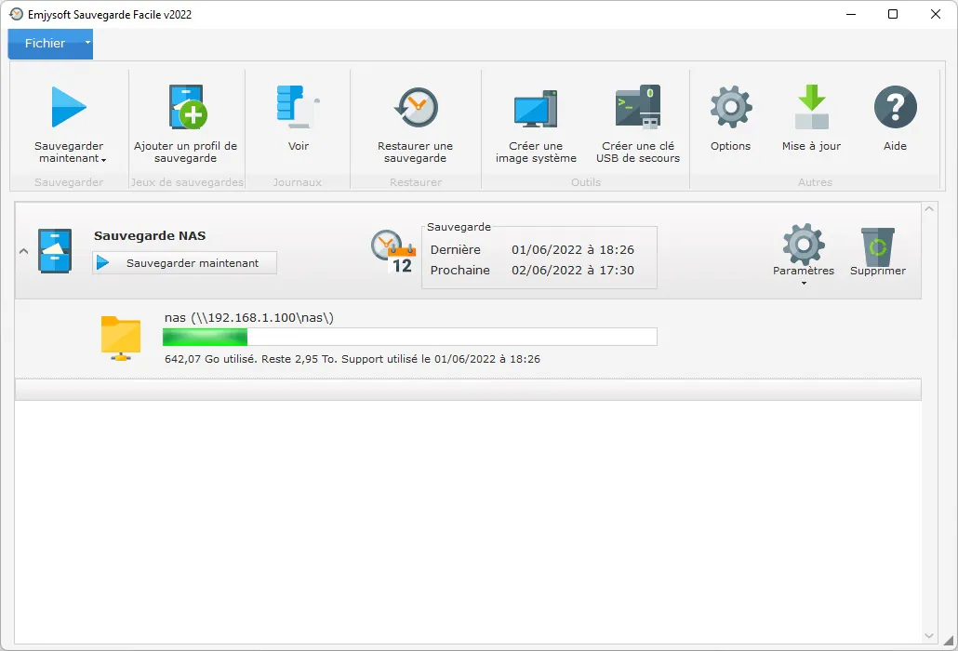Screen dimensions: 958x651
Task: Click the scroll down arrow of the profile list
Action: 929,636
